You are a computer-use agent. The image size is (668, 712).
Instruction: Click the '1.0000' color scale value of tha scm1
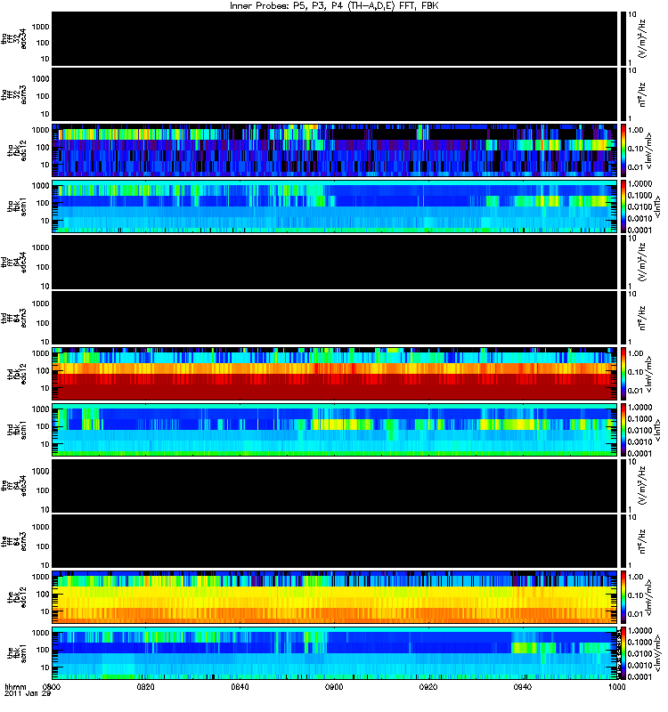coord(639,184)
